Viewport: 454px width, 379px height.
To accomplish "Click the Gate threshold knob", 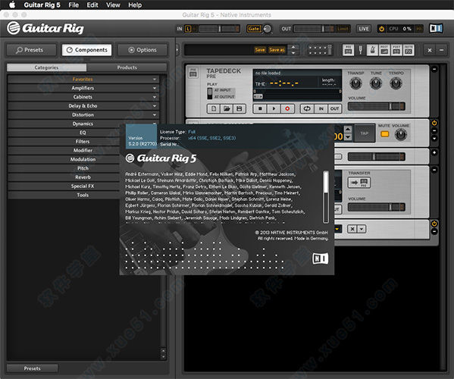I will click(x=268, y=29).
